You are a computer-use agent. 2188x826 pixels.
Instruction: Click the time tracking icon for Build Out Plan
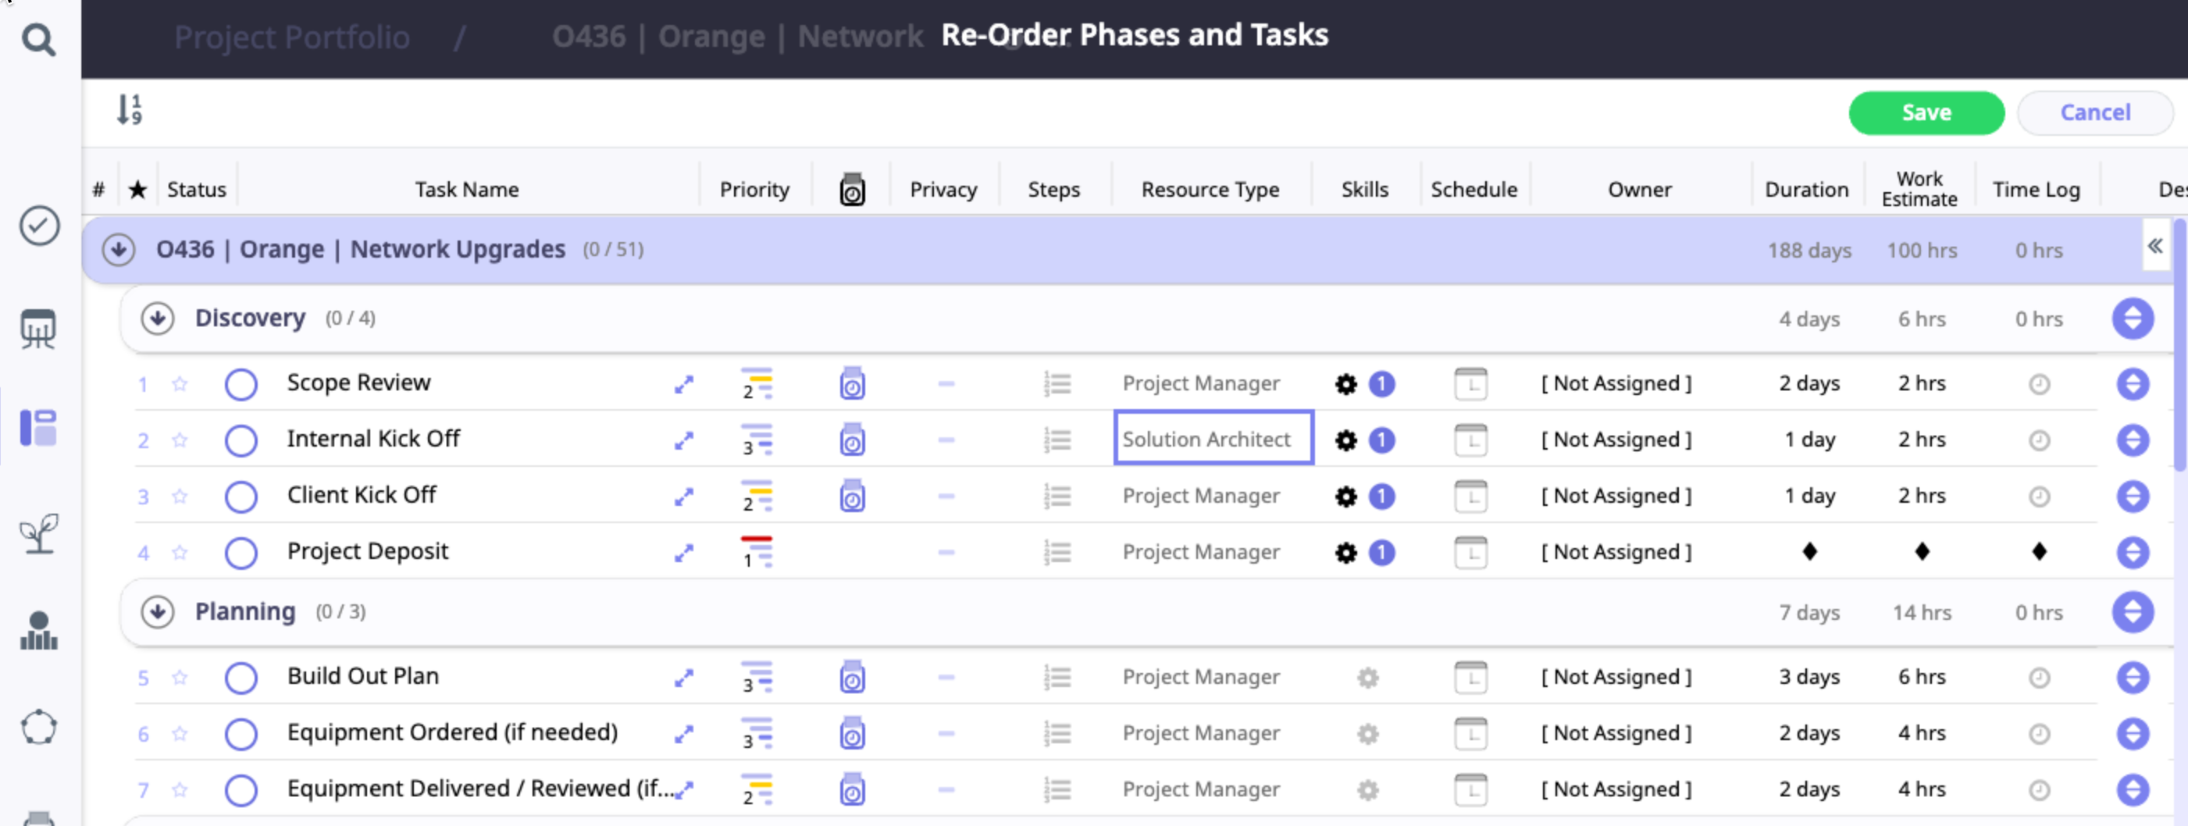click(x=852, y=678)
